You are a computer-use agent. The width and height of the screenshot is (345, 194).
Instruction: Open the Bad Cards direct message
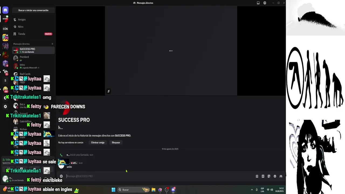tap(33, 74)
